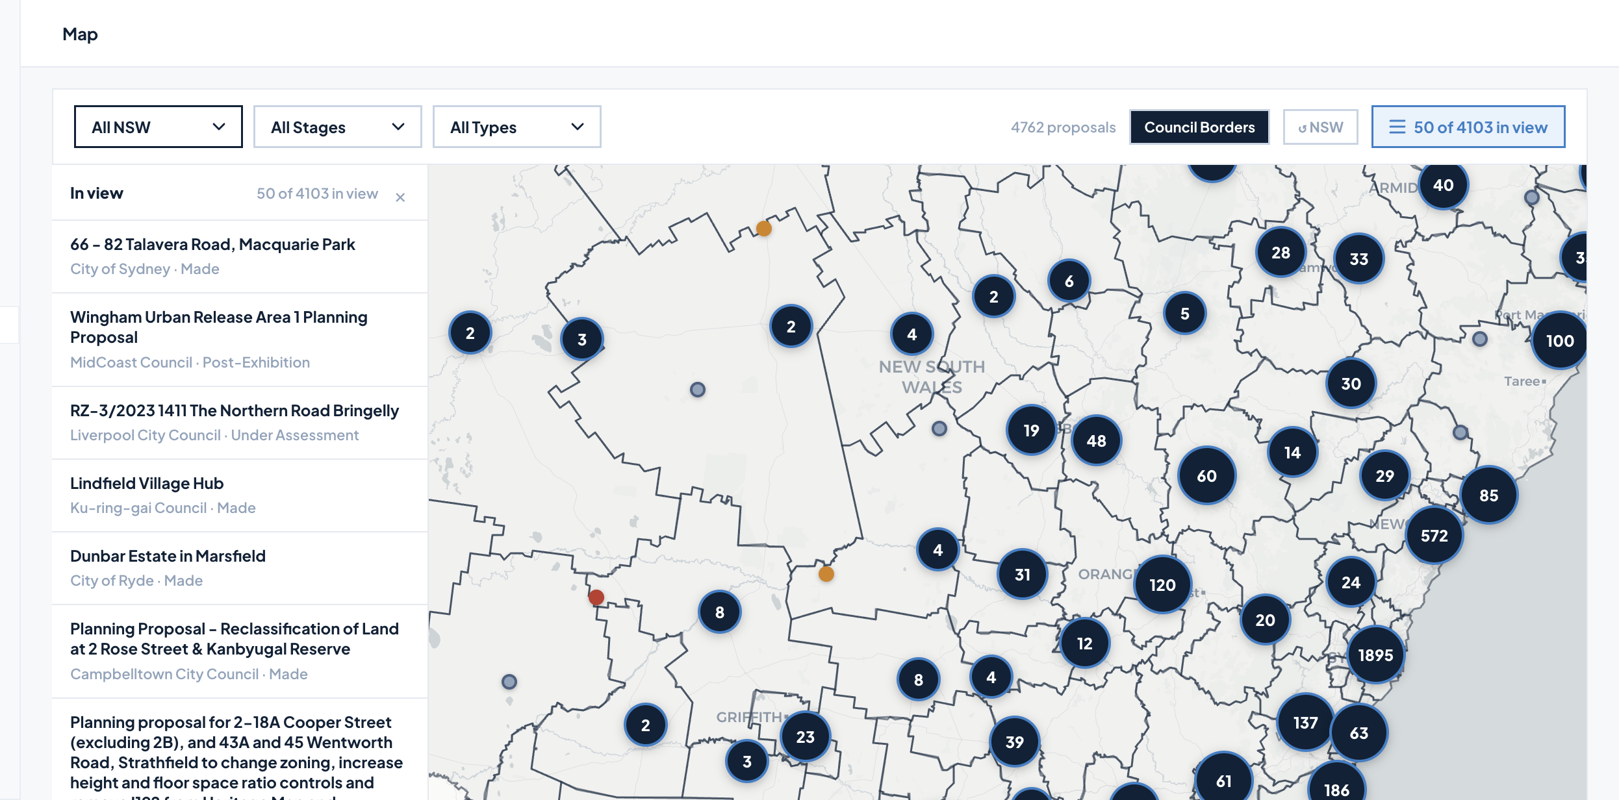Select the 85 cluster marker
Viewport: 1619px width, 800px height.
click(x=1488, y=495)
